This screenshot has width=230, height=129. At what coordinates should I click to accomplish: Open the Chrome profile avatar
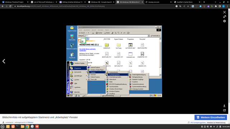224,6
